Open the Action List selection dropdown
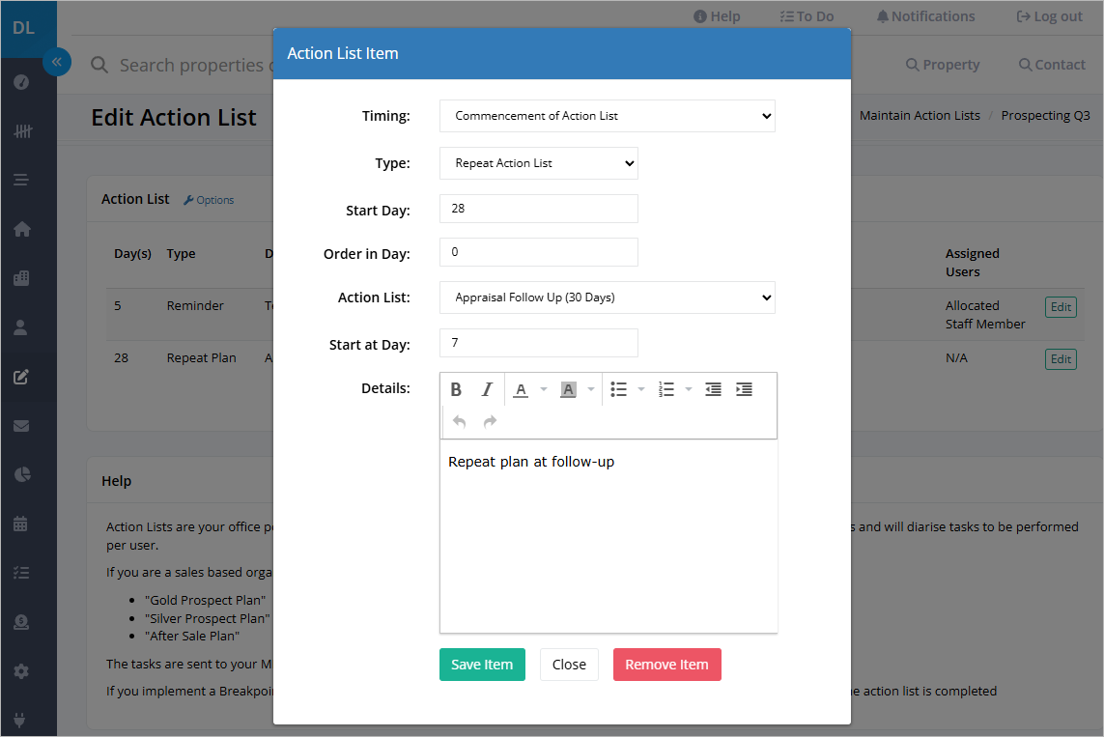Image resolution: width=1104 pixels, height=737 pixels. tap(607, 297)
